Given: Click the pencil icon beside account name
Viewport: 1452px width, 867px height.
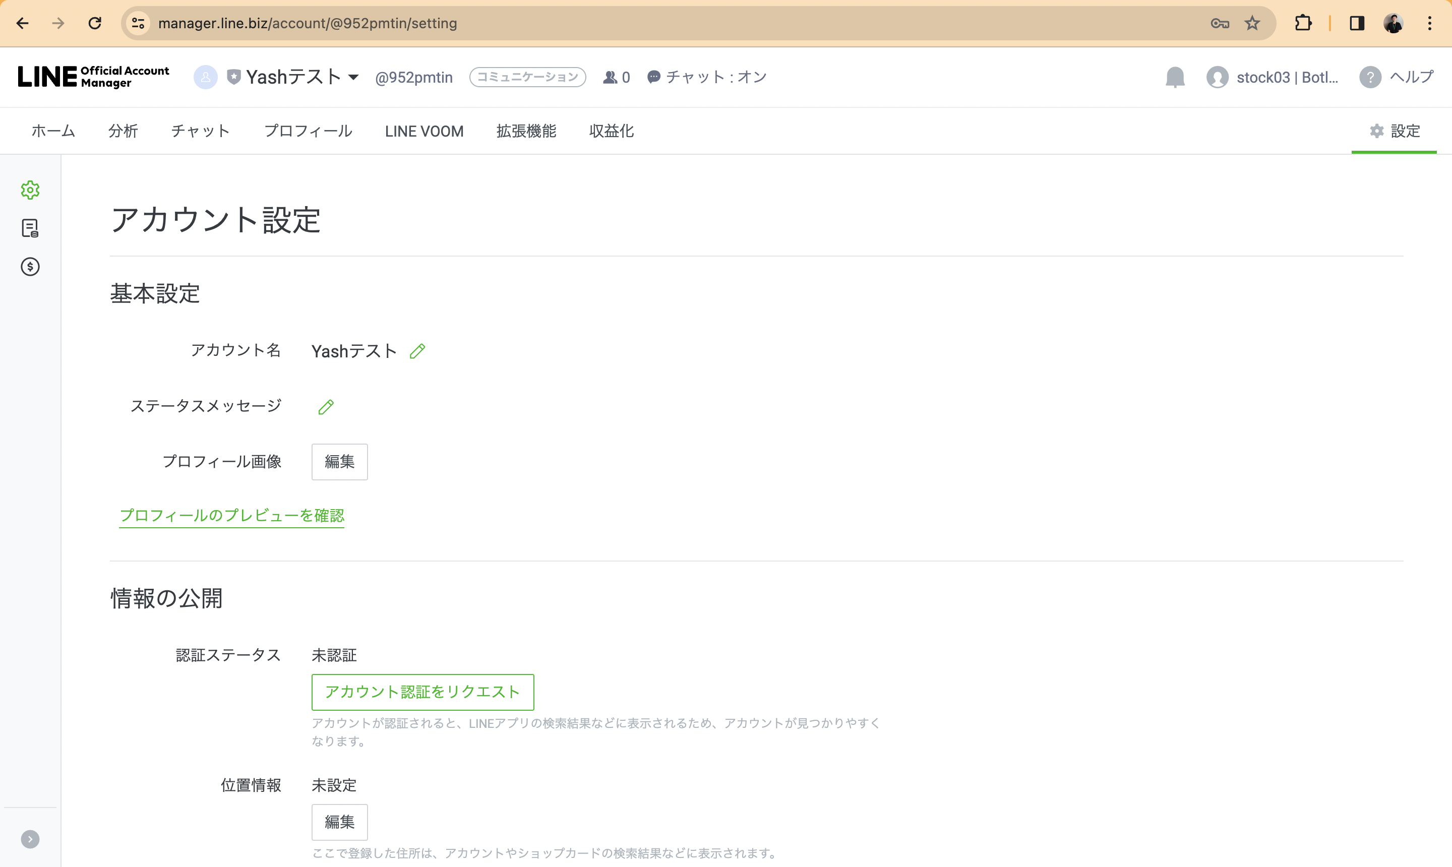Looking at the screenshot, I should (417, 351).
